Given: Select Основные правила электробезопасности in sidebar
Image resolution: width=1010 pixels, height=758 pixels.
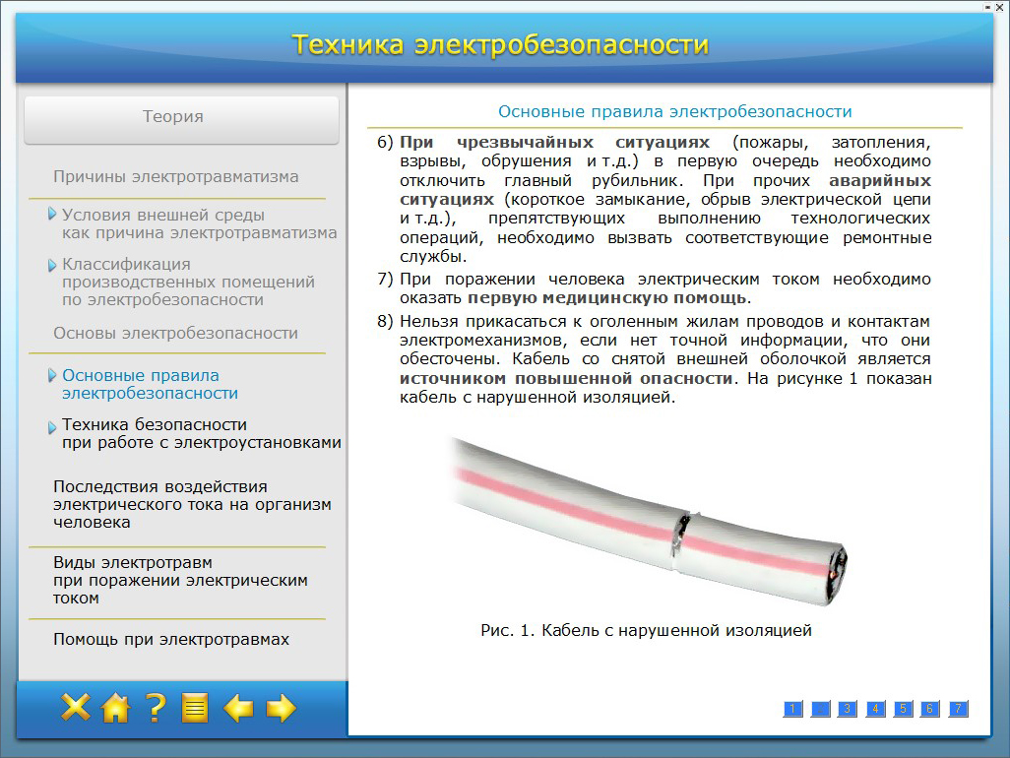Looking at the screenshot, I should 150,384.
